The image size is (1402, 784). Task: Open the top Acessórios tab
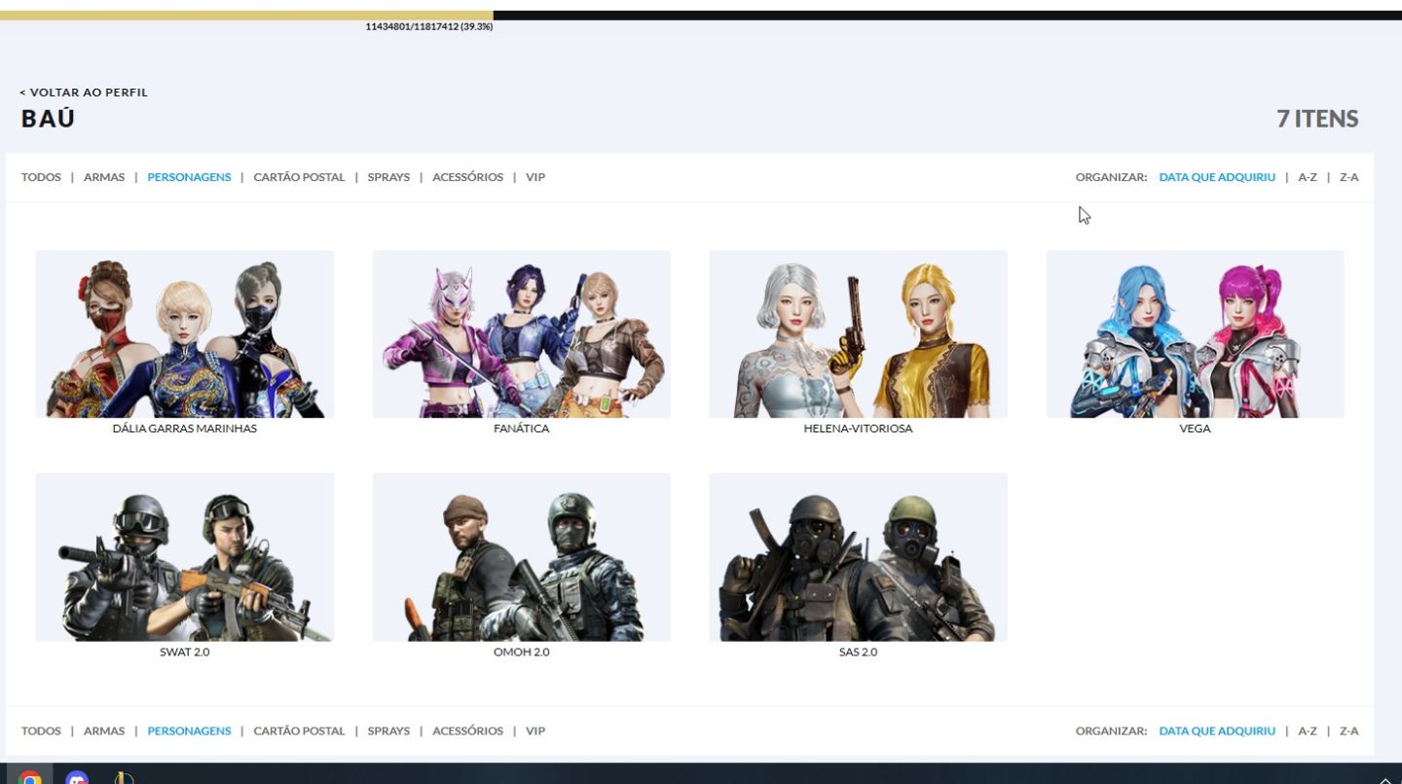point(467,177)
